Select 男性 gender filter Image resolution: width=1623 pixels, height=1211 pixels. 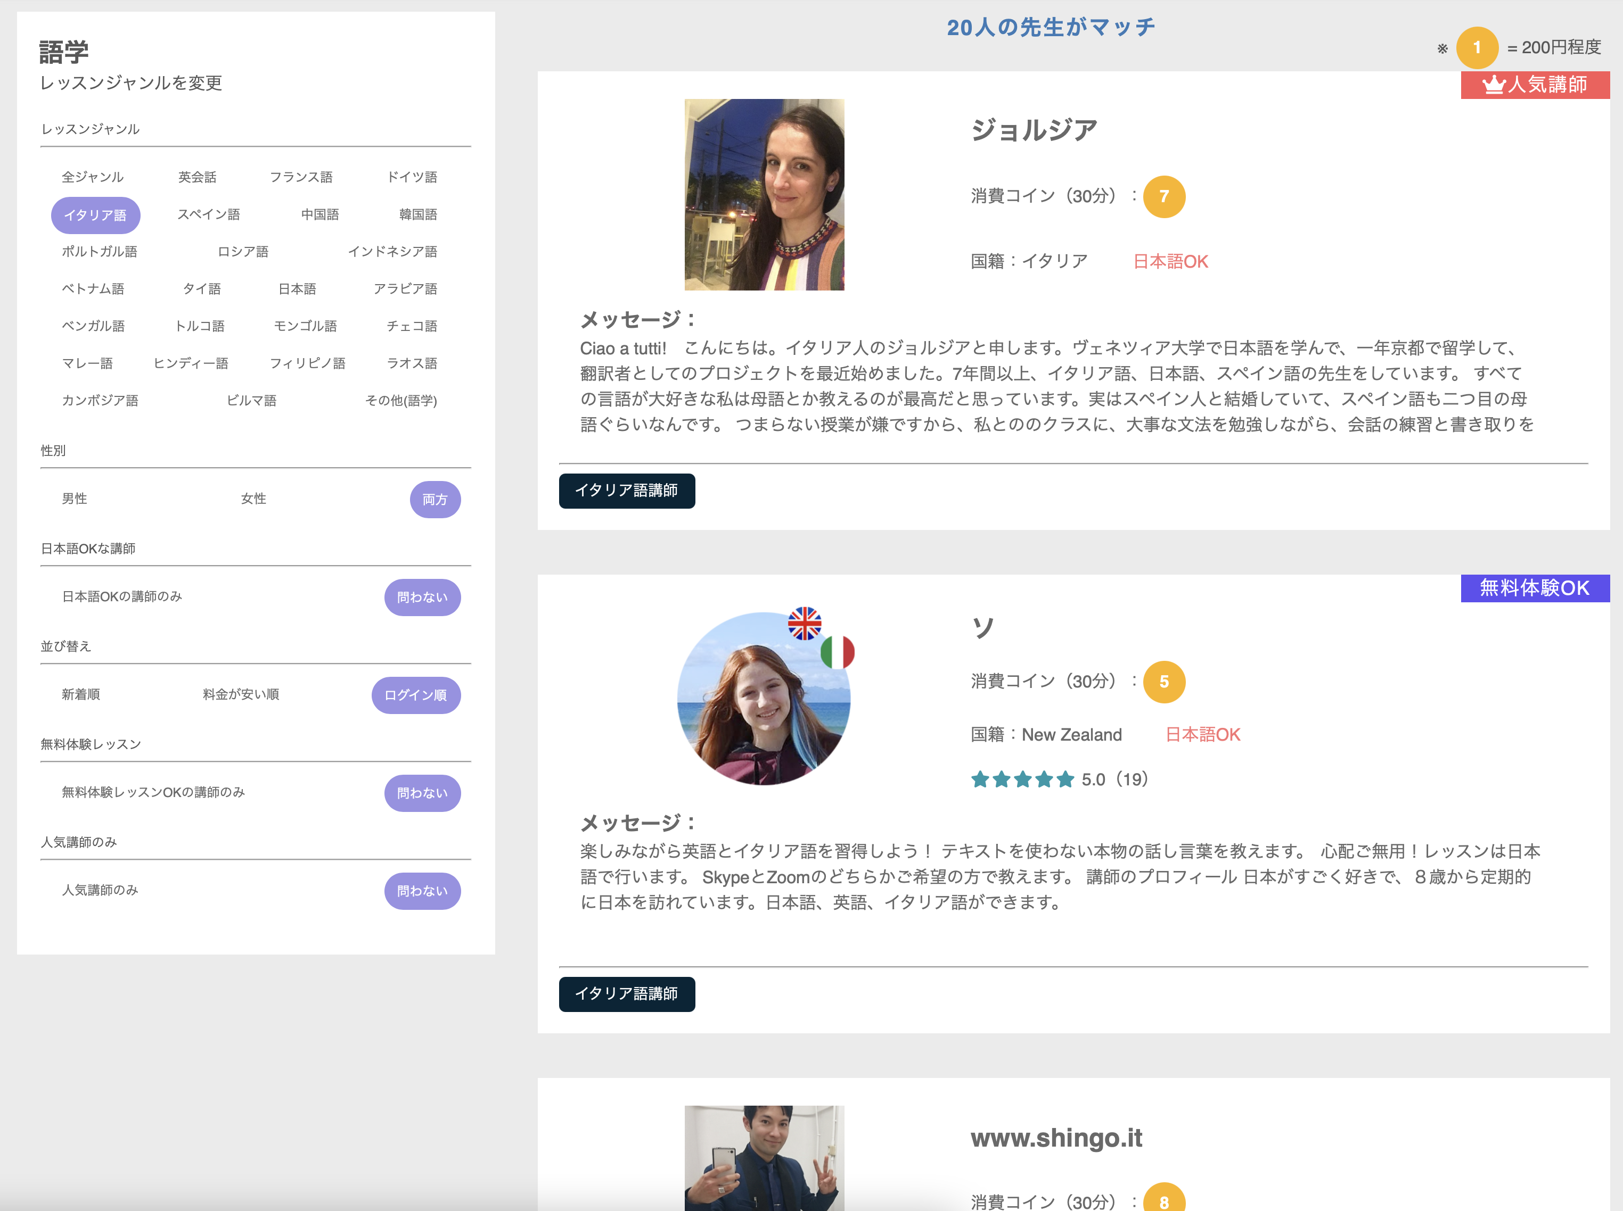tap(74, 499)
